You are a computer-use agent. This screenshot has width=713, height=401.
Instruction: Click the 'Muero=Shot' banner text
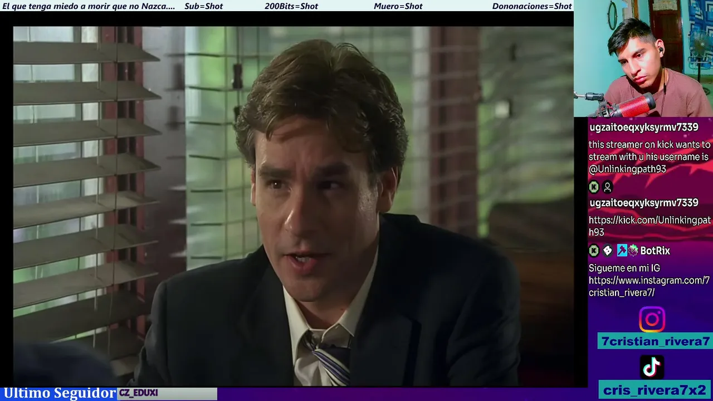[398, 6]
